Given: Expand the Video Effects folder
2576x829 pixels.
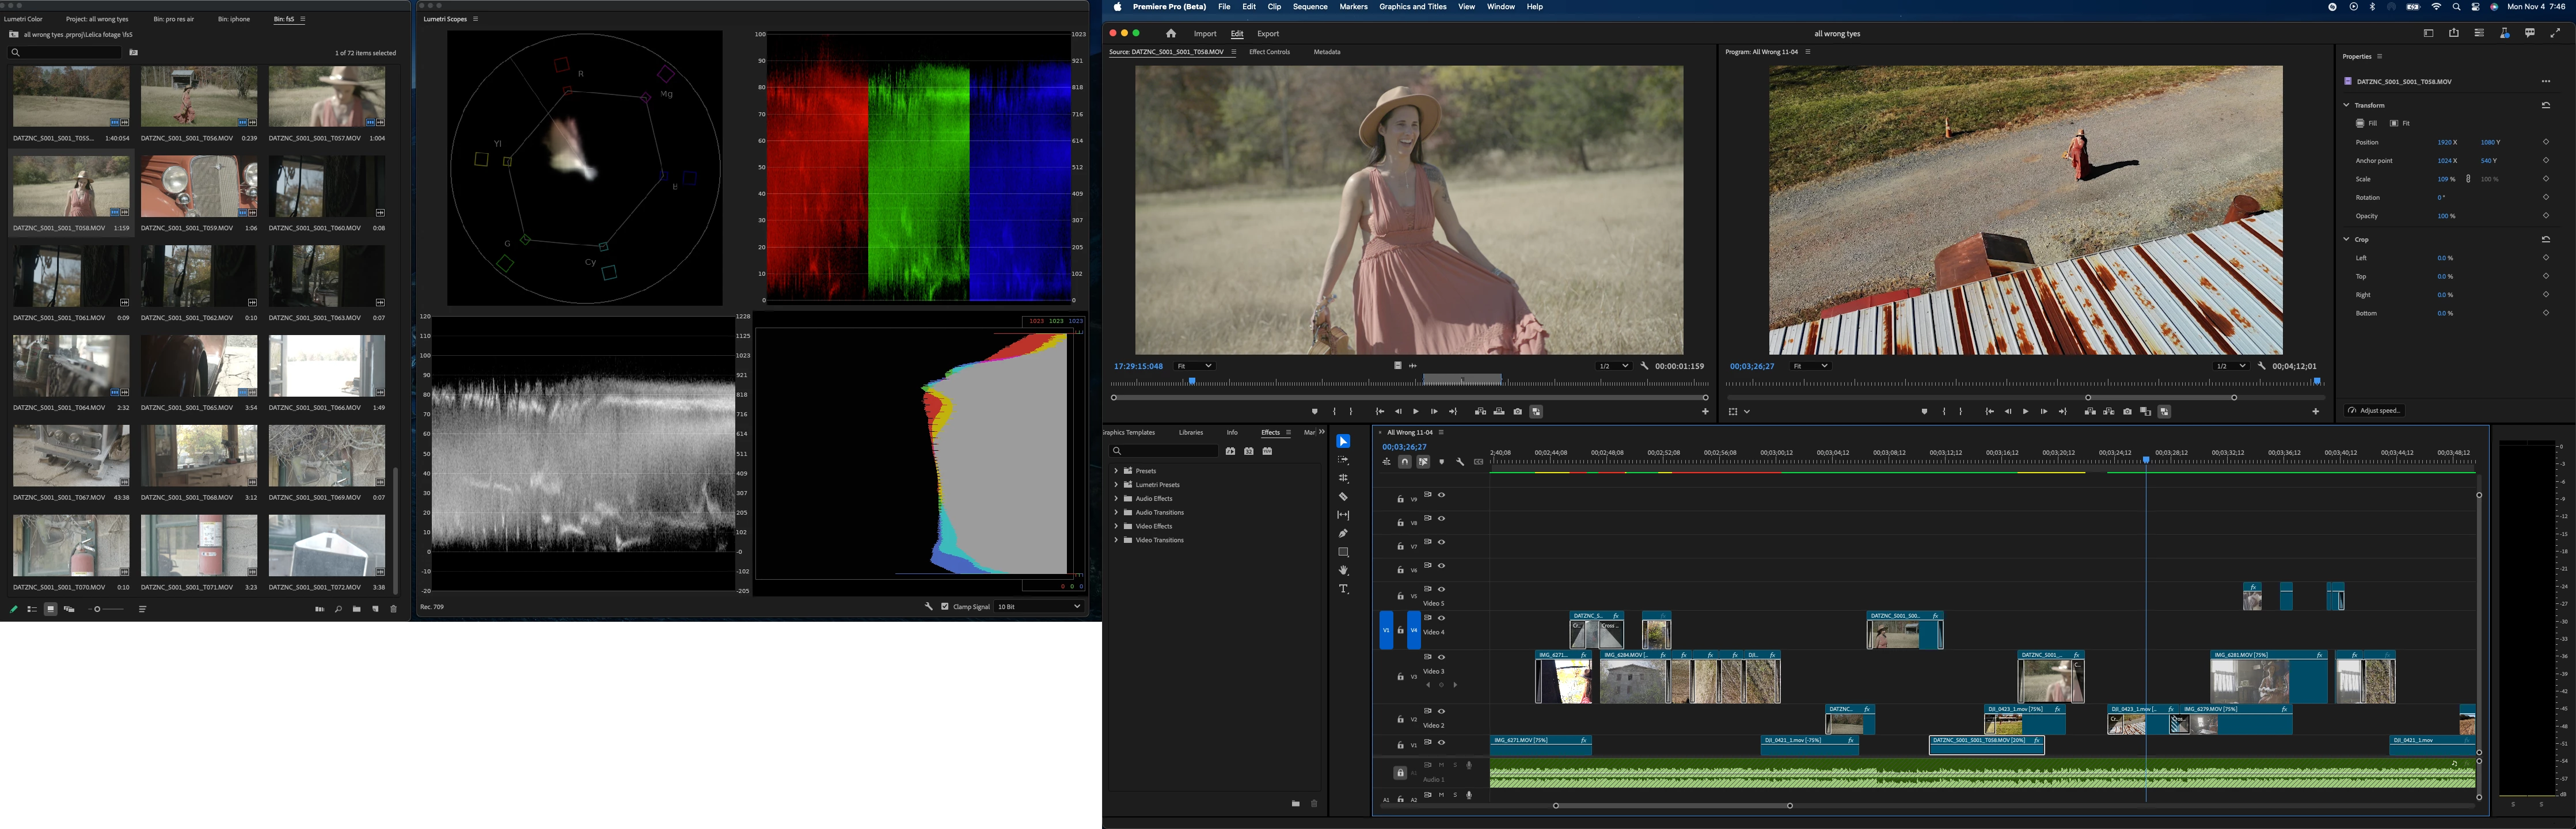Looking at the screenshot, I should pos(1116,526).
